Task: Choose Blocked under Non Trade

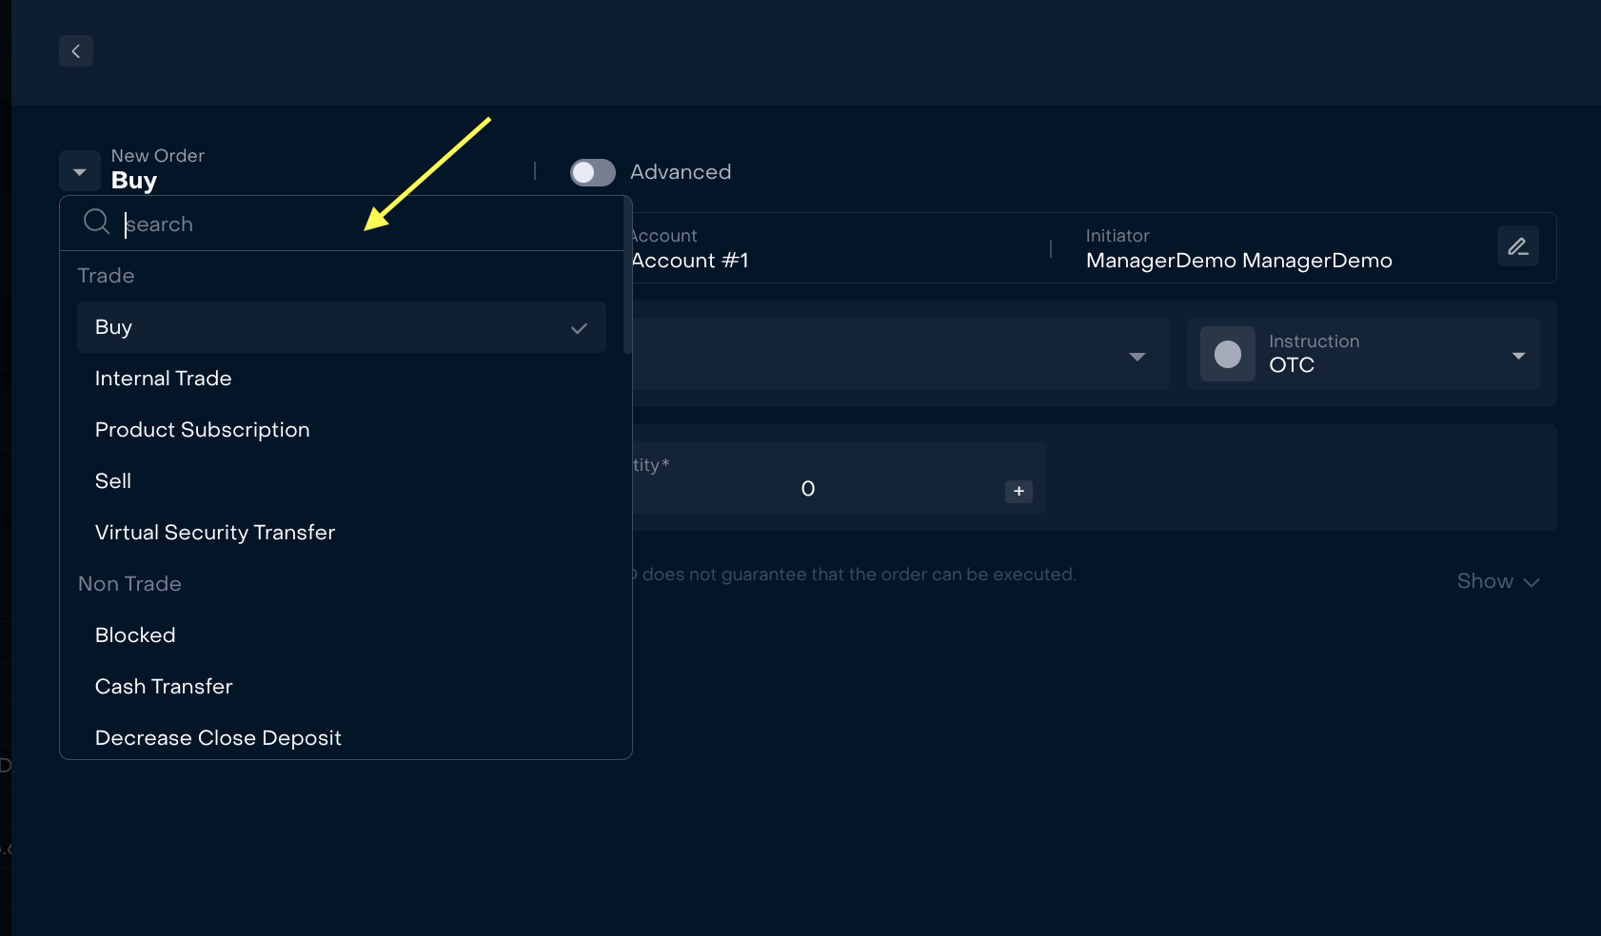Action: 135,635
